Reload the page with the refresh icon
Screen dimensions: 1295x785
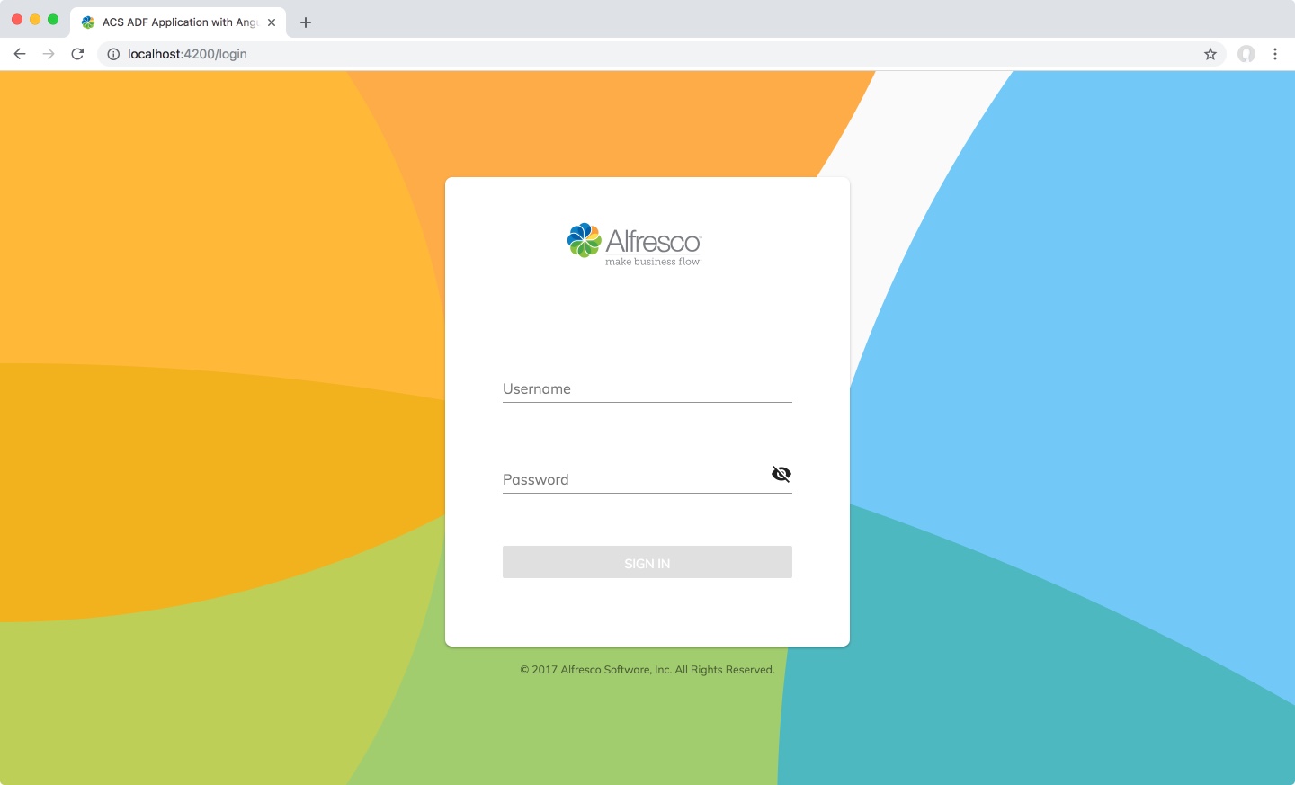click(77, 54)
